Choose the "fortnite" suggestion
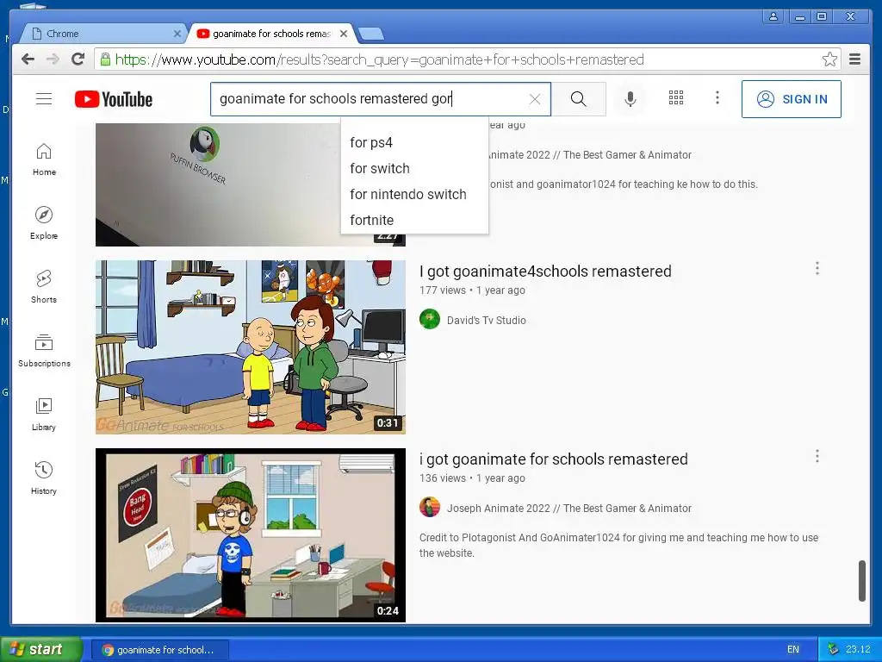The image size is (882, 662). click(x=414, y=220)
